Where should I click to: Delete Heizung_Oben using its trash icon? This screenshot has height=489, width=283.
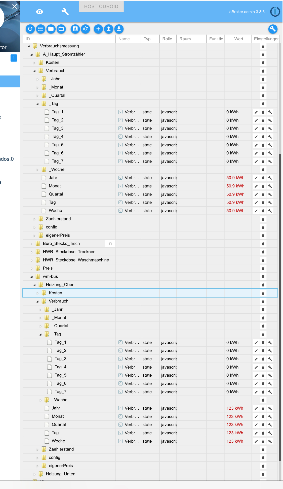[x=263, y=285]
